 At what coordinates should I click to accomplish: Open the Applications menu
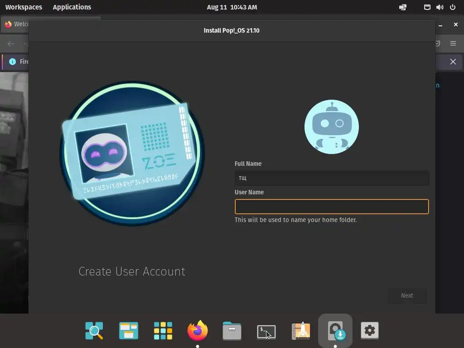point(72,7)
